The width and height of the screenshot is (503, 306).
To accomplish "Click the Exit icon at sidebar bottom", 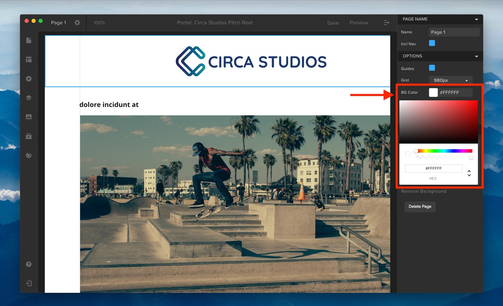I will click(29, 283).
